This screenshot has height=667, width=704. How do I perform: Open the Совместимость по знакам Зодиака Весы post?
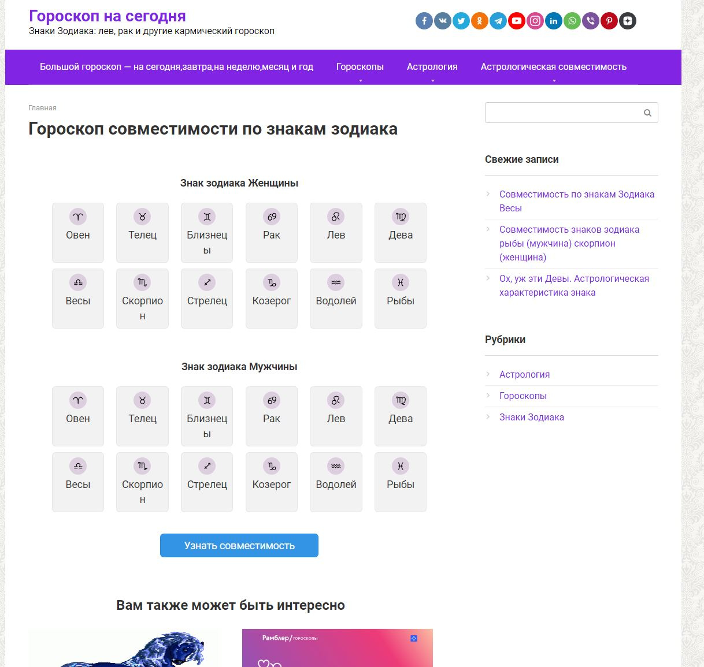pos(577,201)
